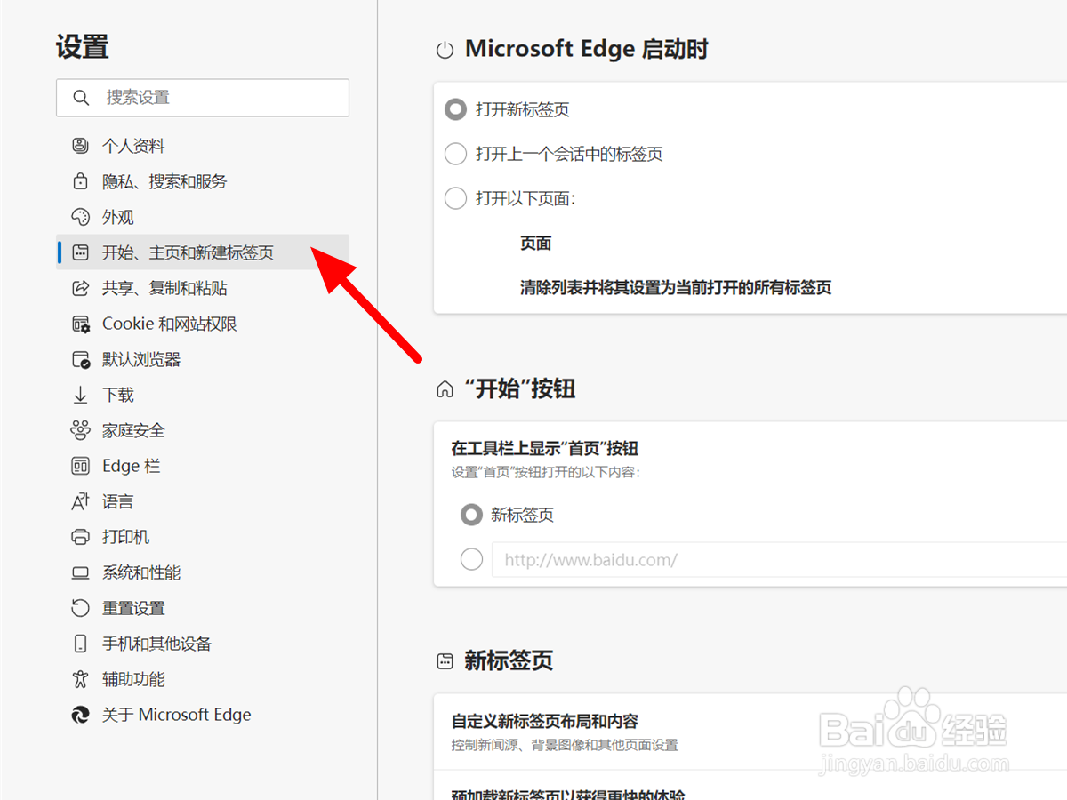The image size is (1067, 800).
Task: Click the Edge 栏 icon
Action: [x=81, y=466]
